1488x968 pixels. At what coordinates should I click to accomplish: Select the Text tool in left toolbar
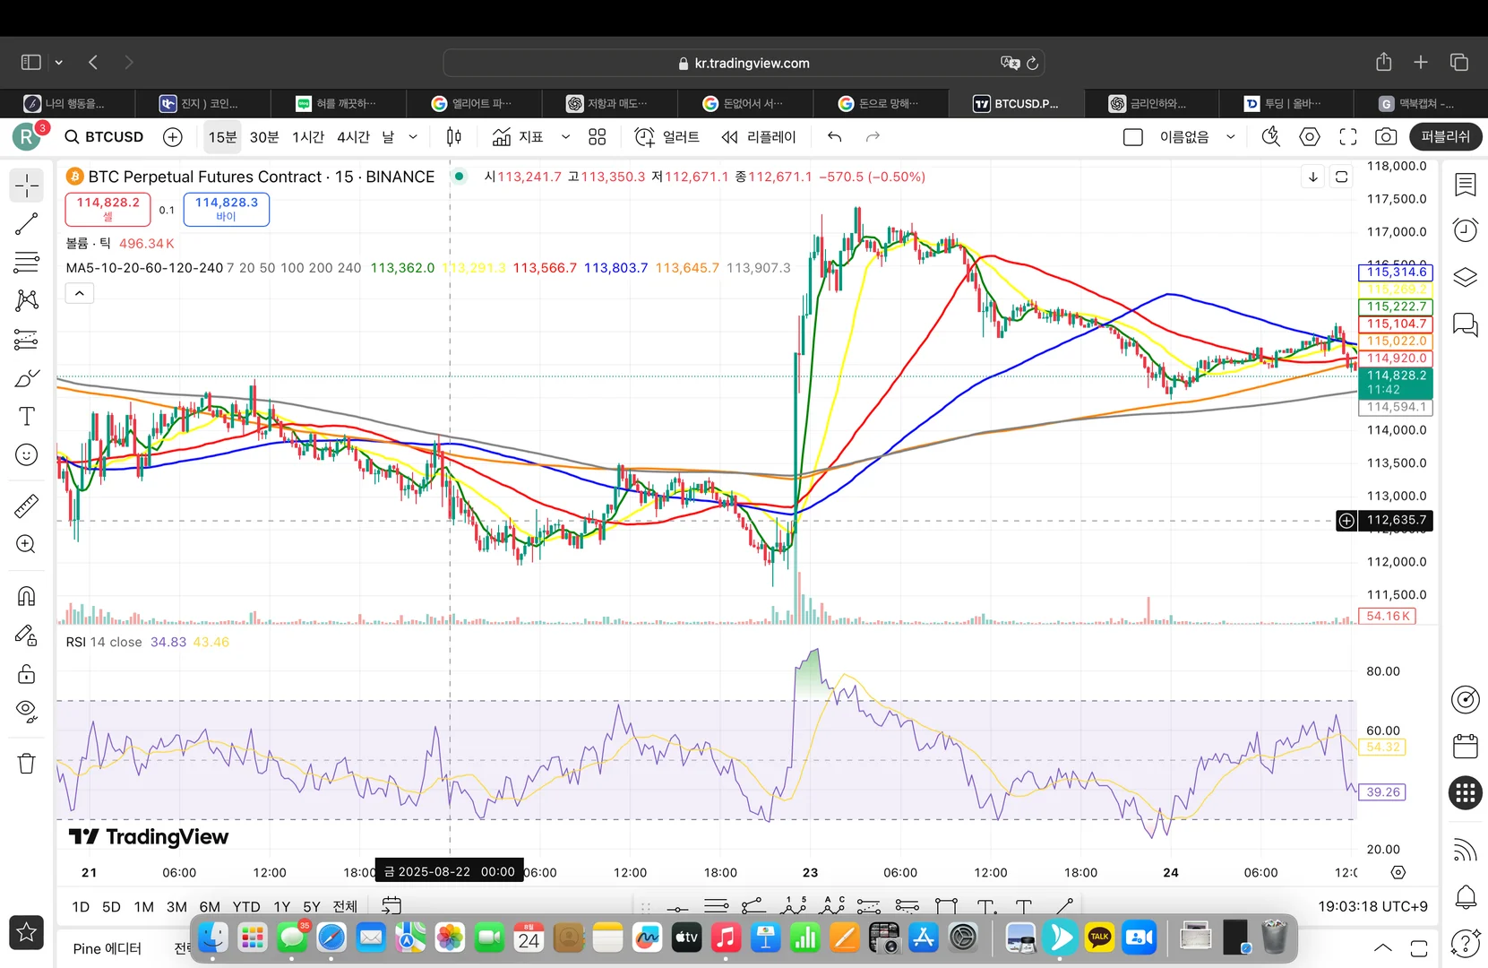click(x=27, y=417)
